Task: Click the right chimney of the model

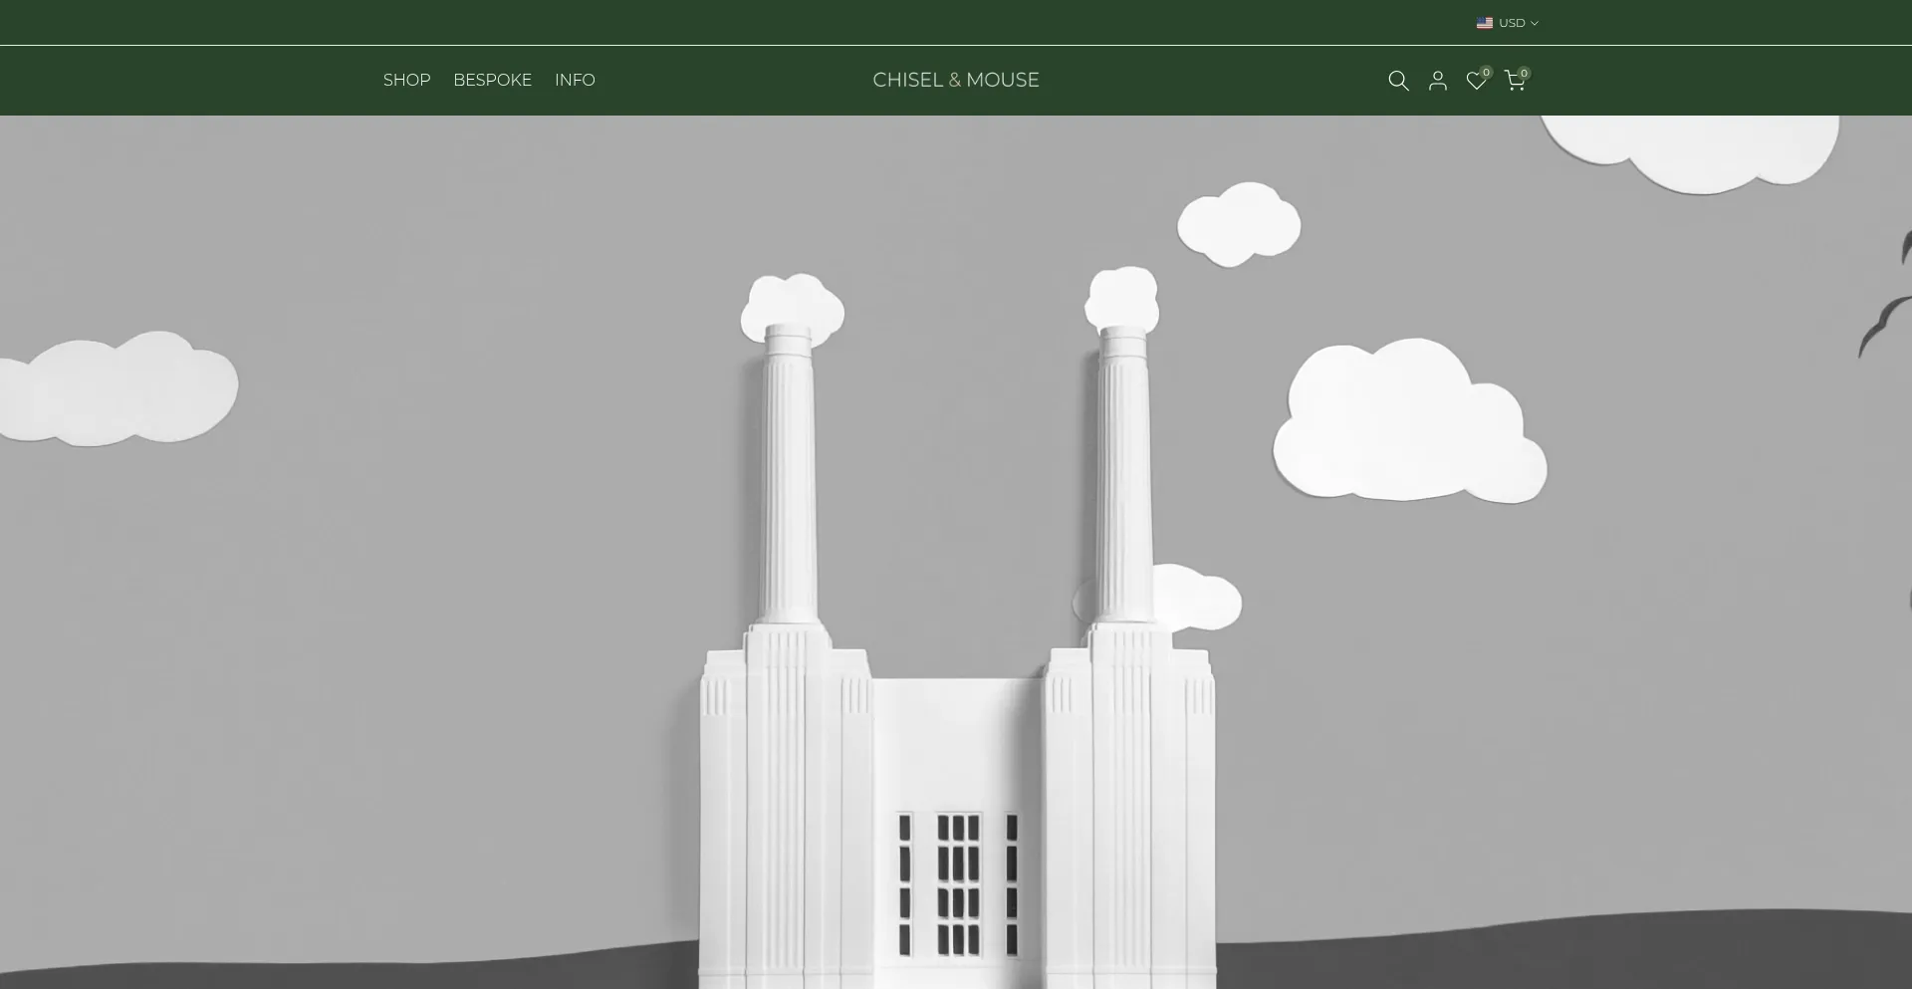Action: pos(1123,478)
